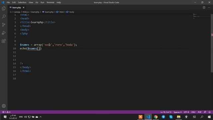Open the Run menu
The width and height of the screenshot is (213, 120).
click(x=42, y=2)
